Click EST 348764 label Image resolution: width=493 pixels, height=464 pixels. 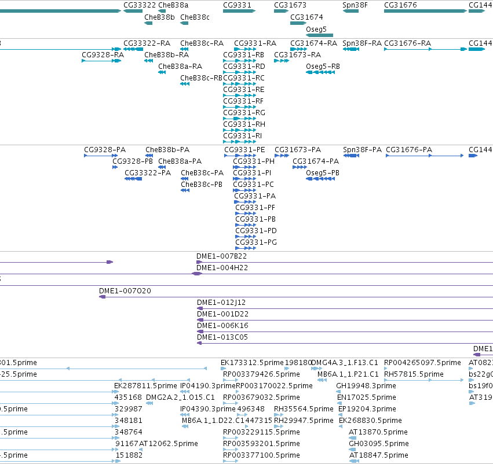[128, 432]
